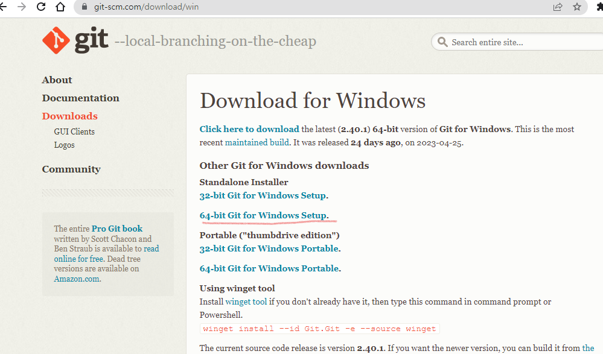Open the winget tool link

(246, 302)
